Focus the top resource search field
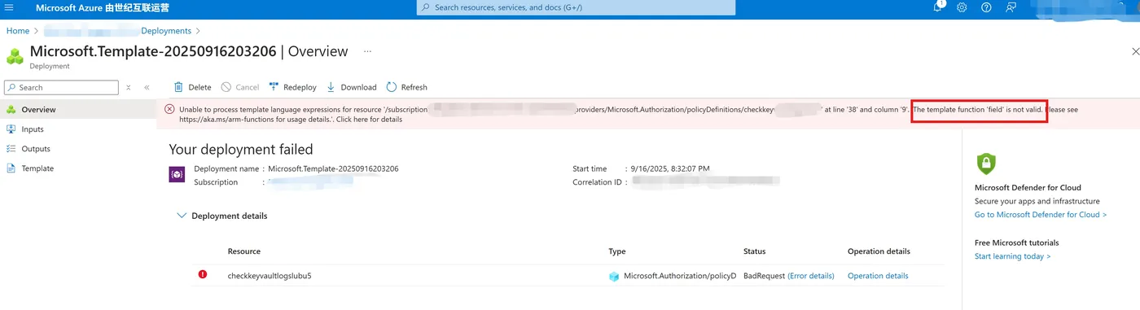Image resolution: width=1140 pixels, height=310 pixels. click(x=576, y=7)
